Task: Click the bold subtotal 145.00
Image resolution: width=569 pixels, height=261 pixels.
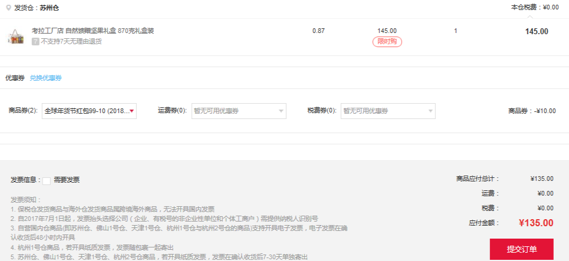Action: (x=537, y=32)
